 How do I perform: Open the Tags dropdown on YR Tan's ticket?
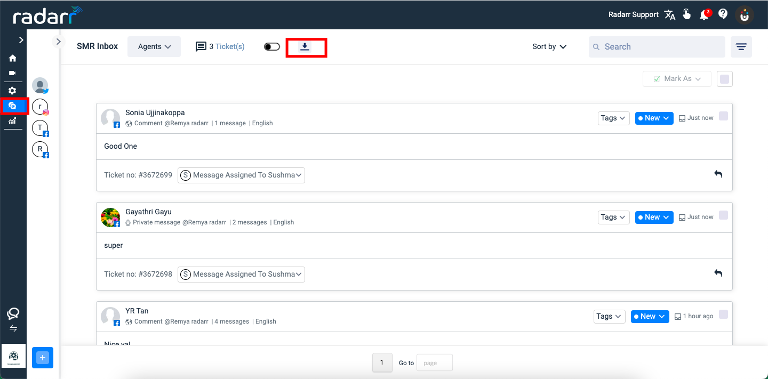tap(609, 316)
